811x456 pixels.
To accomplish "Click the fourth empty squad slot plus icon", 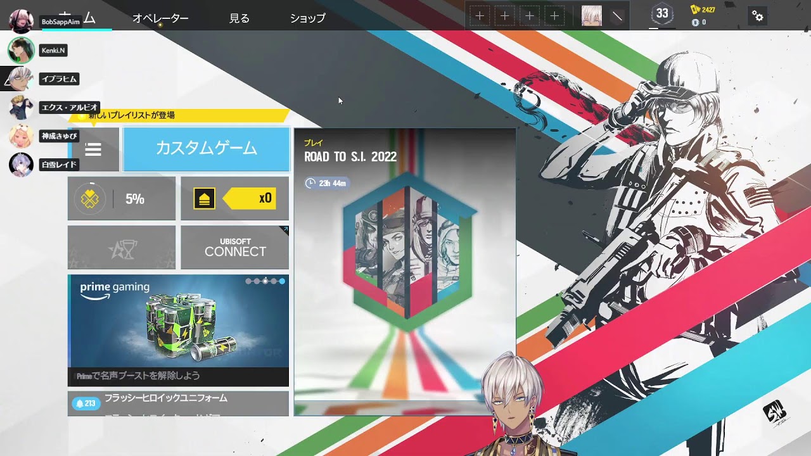I will (x=554, y=16).
